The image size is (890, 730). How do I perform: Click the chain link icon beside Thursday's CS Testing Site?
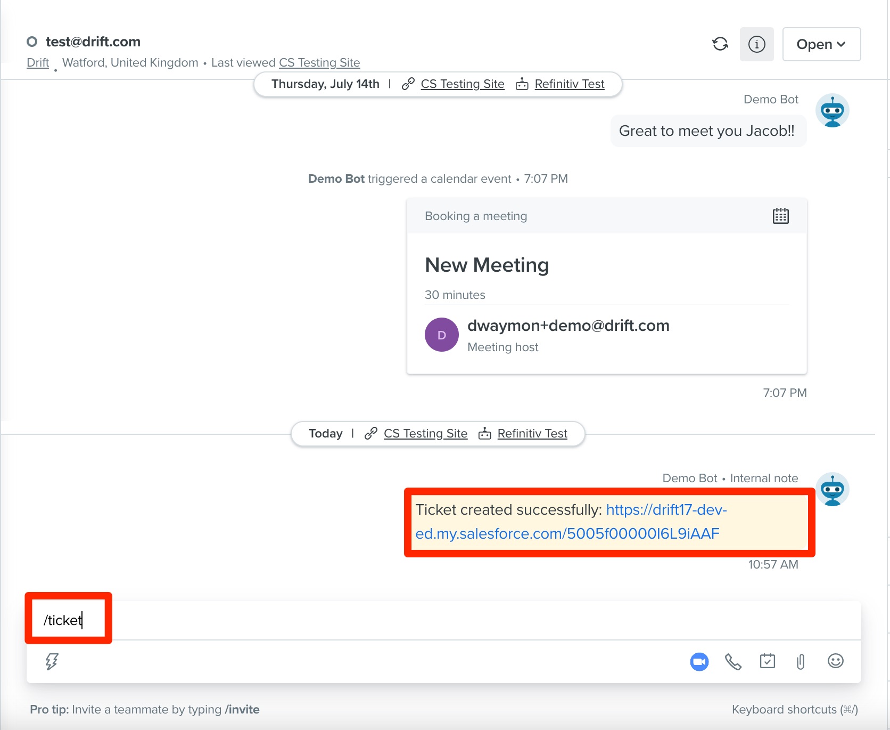pyautogui.click(x=408, y=84)
